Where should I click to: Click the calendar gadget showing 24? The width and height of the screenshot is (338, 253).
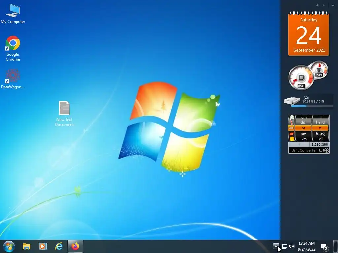(309, 34)
